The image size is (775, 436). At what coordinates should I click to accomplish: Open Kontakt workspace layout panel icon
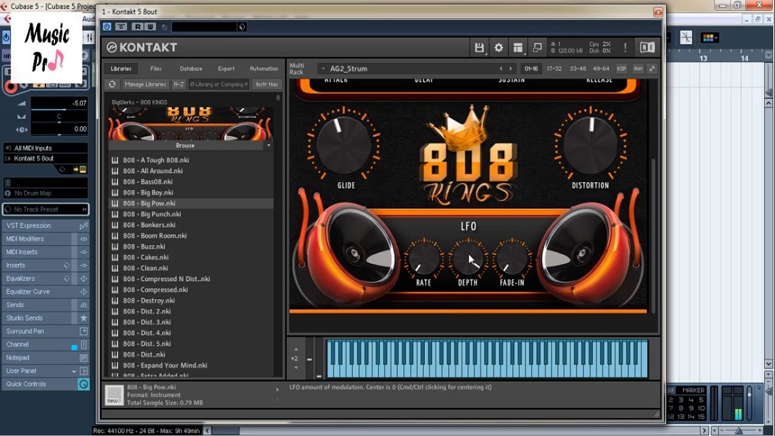(518, 47)
